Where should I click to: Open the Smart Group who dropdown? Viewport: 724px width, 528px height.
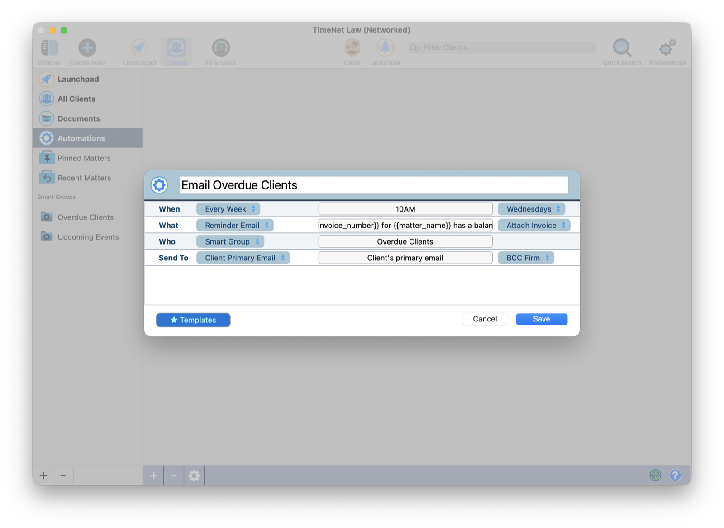point(230,241)
